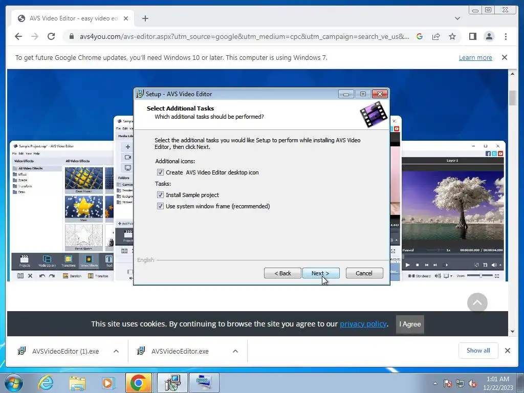Click the address bar URL

(244, 36)
